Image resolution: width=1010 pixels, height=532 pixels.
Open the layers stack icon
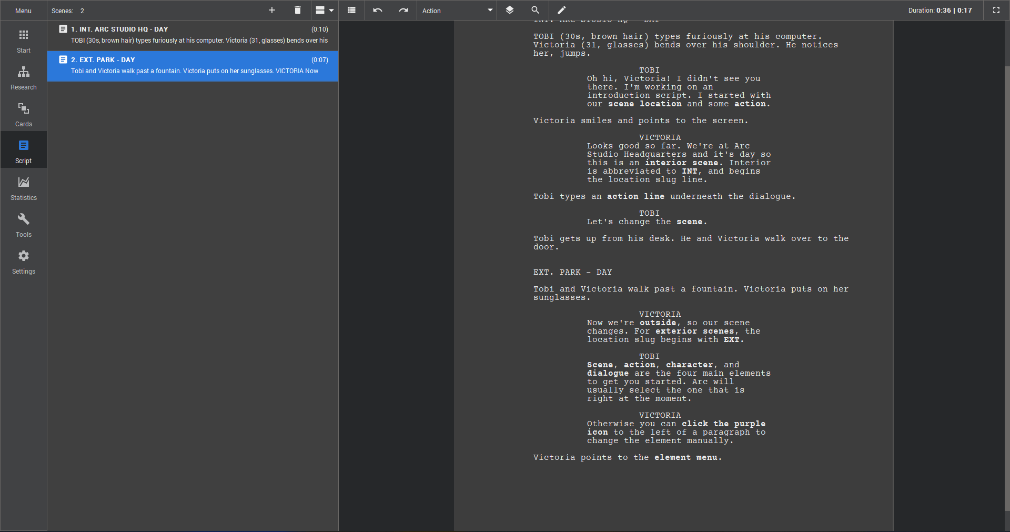coord(510,11)
